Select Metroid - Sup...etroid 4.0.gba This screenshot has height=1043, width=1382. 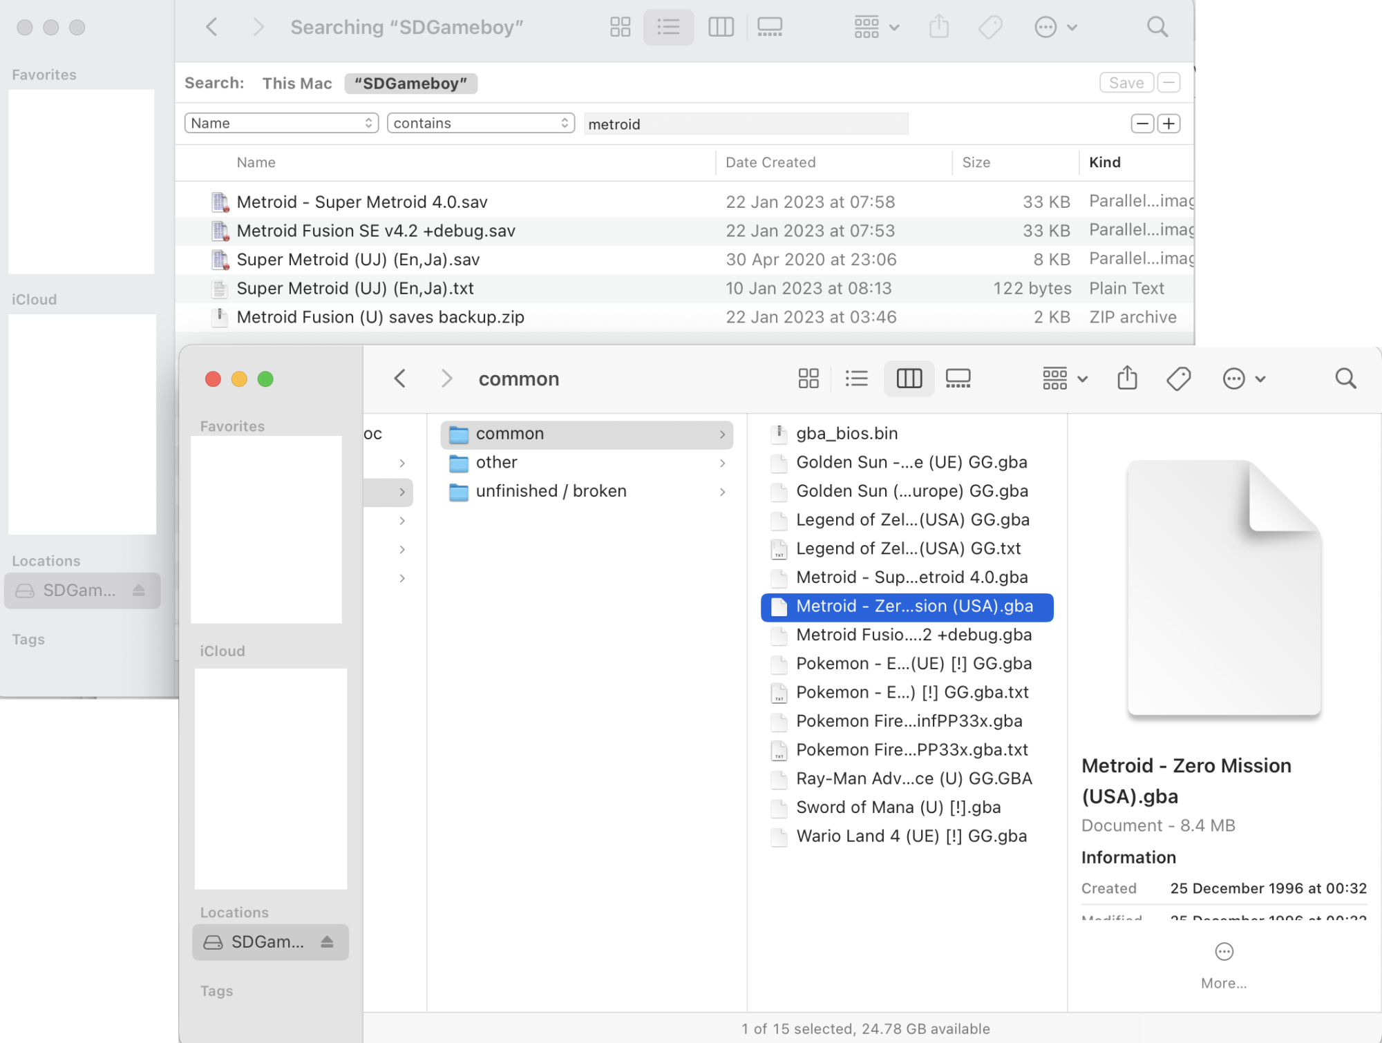pyautogui.click(x=907, y=577)
